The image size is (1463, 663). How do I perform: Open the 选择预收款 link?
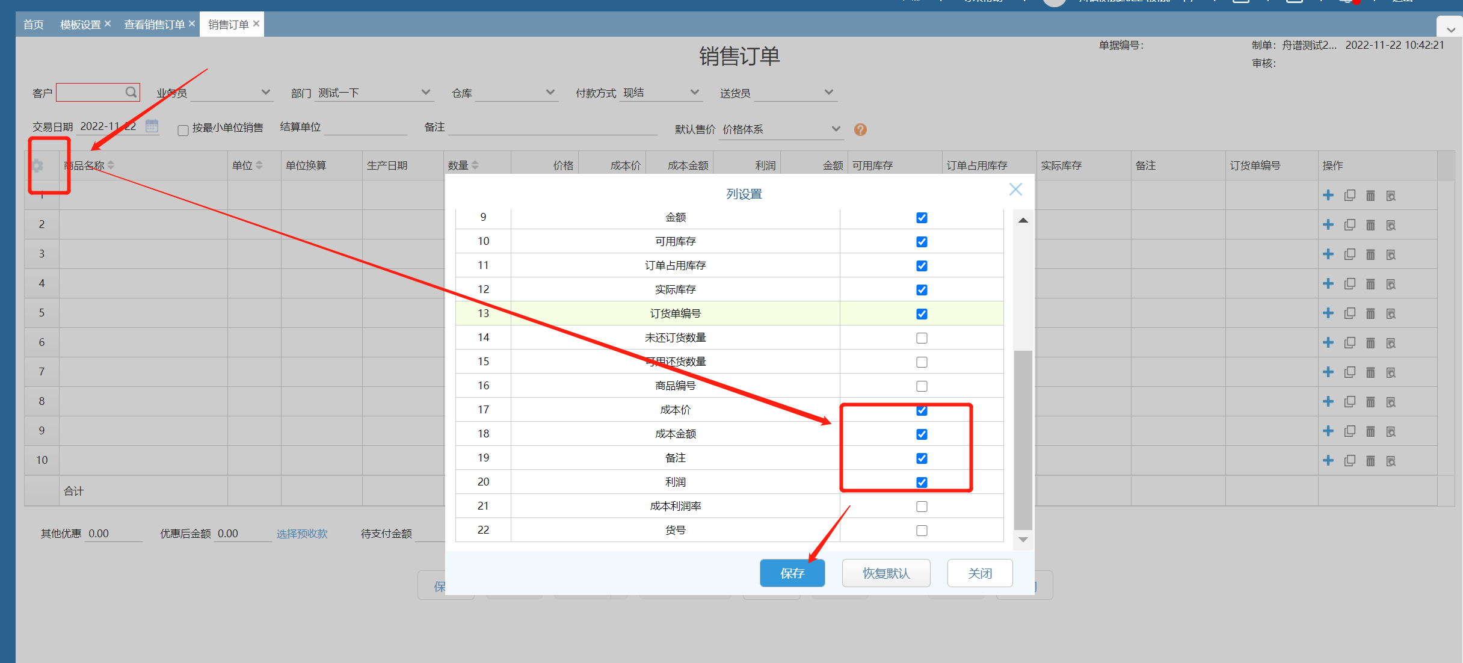pyautogui.click(x=302, y=534)
